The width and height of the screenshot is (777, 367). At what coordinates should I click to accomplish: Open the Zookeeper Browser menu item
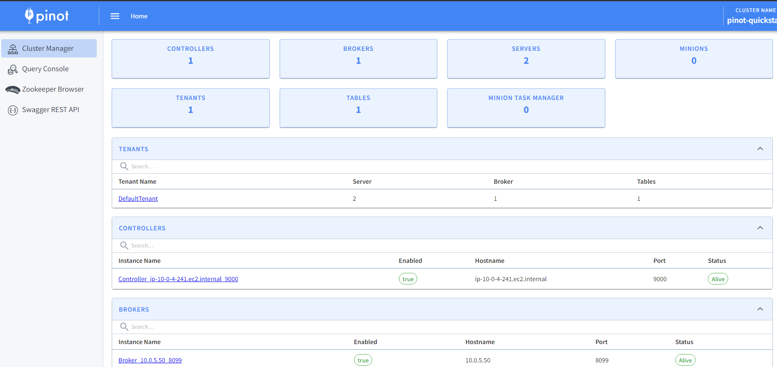click(x=49, y=89)
